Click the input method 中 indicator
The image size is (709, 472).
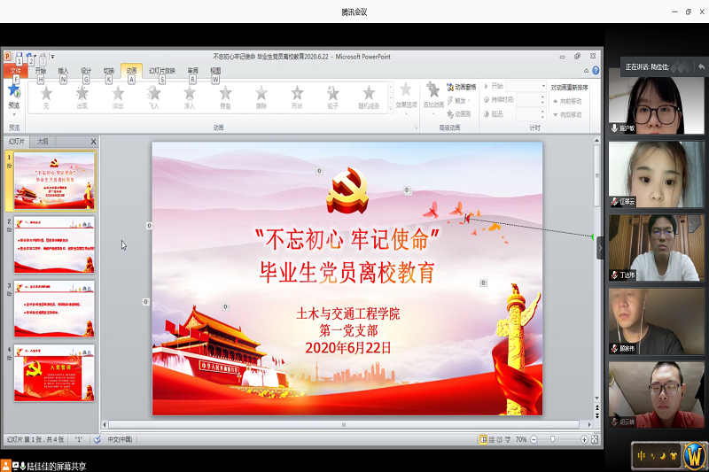point(642,456)
